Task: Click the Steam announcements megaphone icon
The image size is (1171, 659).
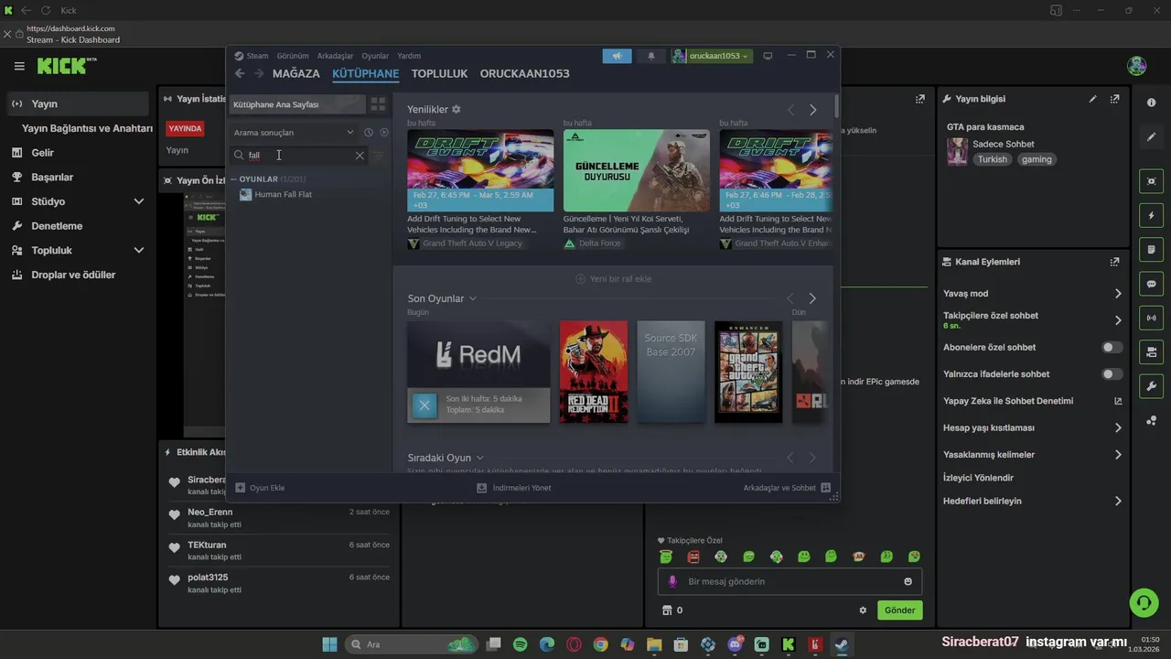Action: (x=618, y=56)
